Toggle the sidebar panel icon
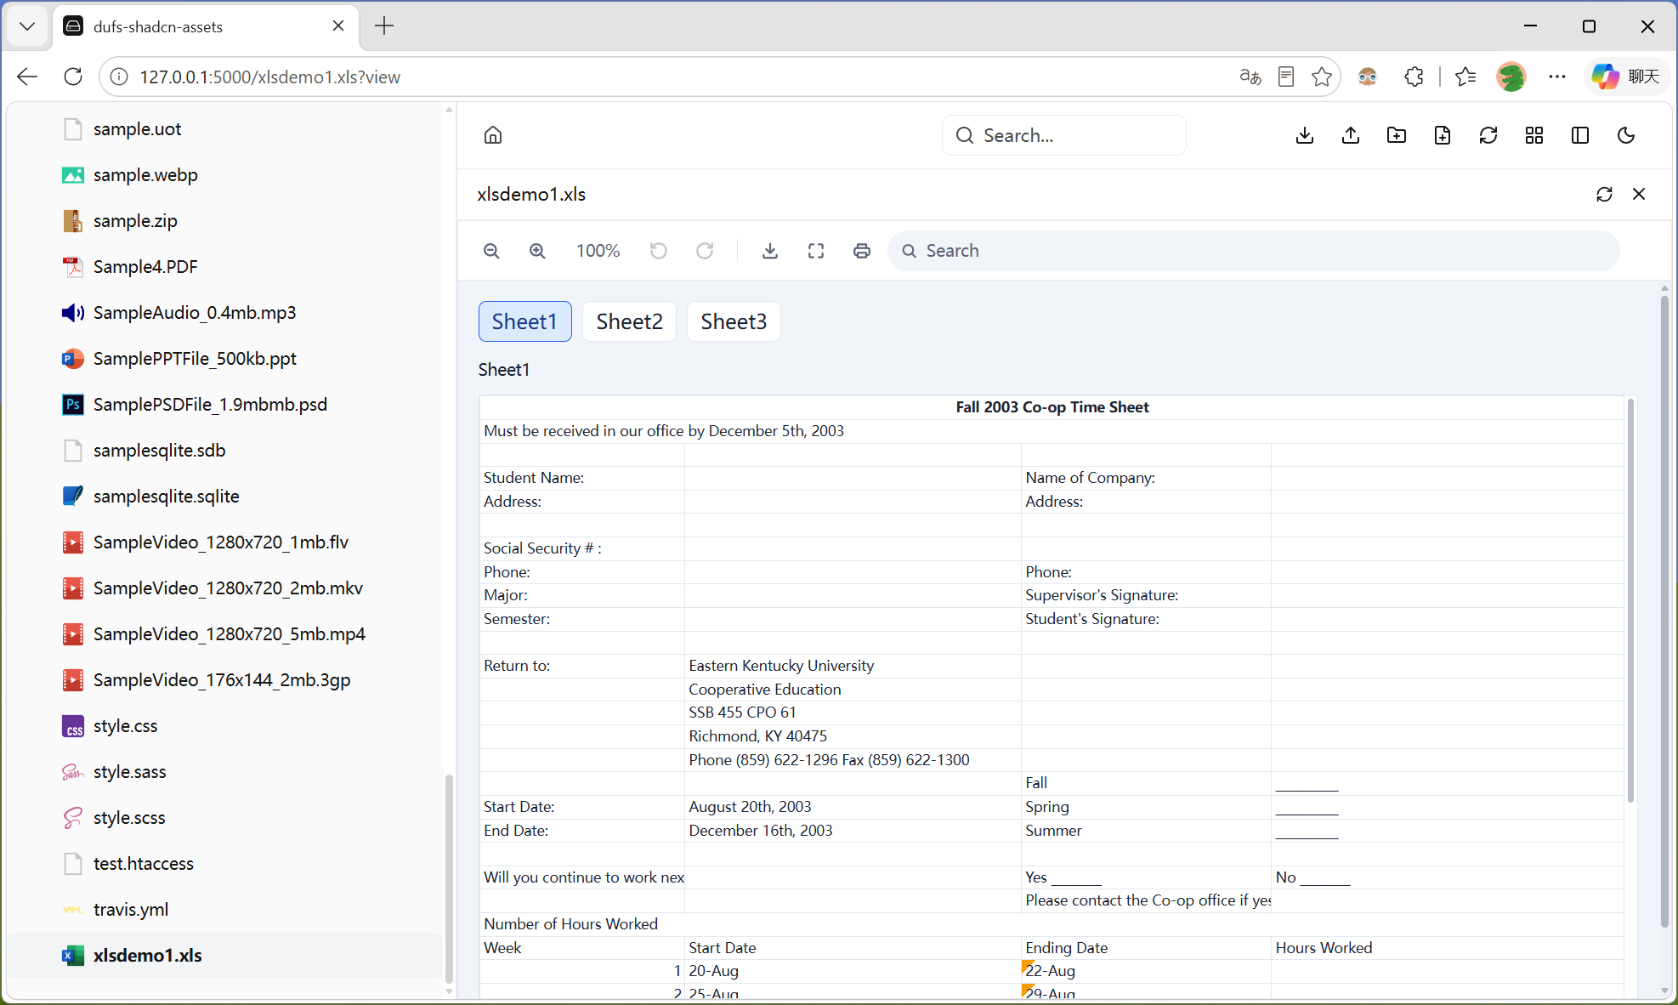Screen dimensions: 1678x1005 click(x=1580, y=135)
